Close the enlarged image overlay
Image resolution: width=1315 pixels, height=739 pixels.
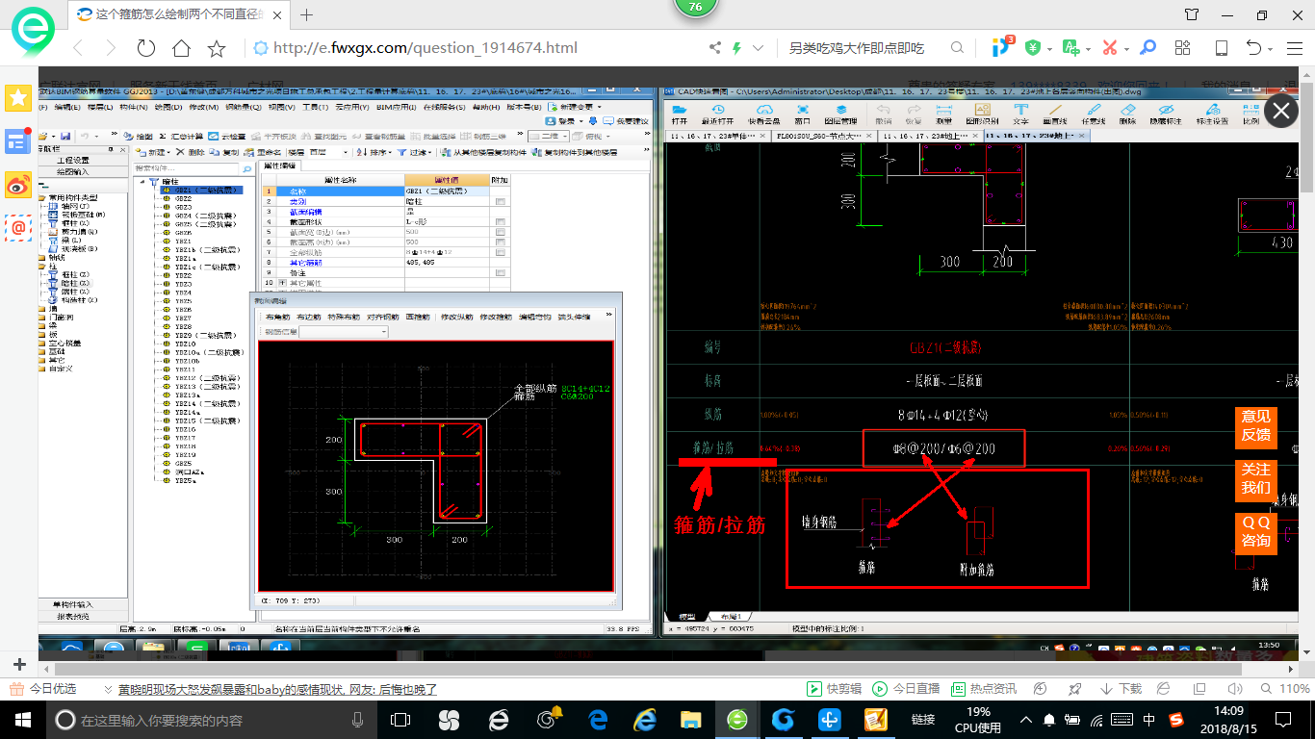(x=1280, y=112)
